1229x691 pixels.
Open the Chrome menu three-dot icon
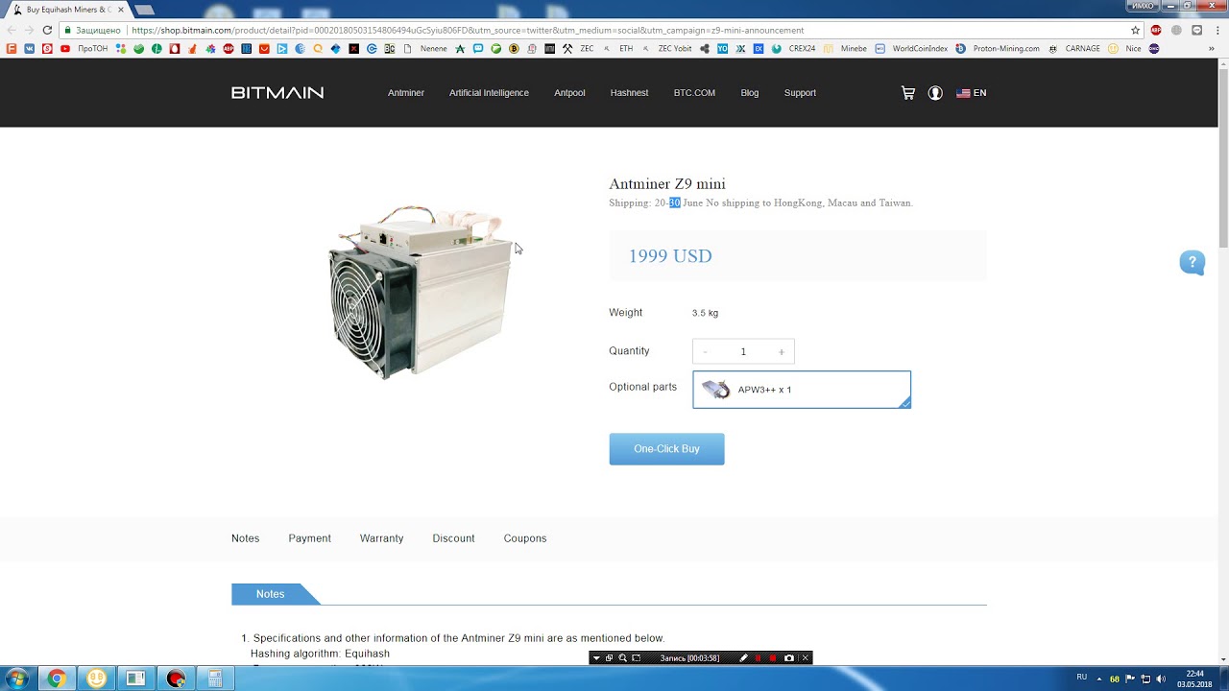point(1217,30)
